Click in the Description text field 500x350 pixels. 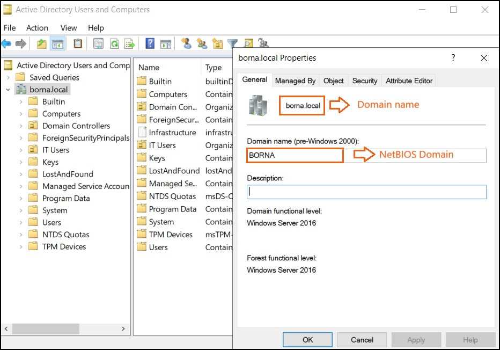367,192
